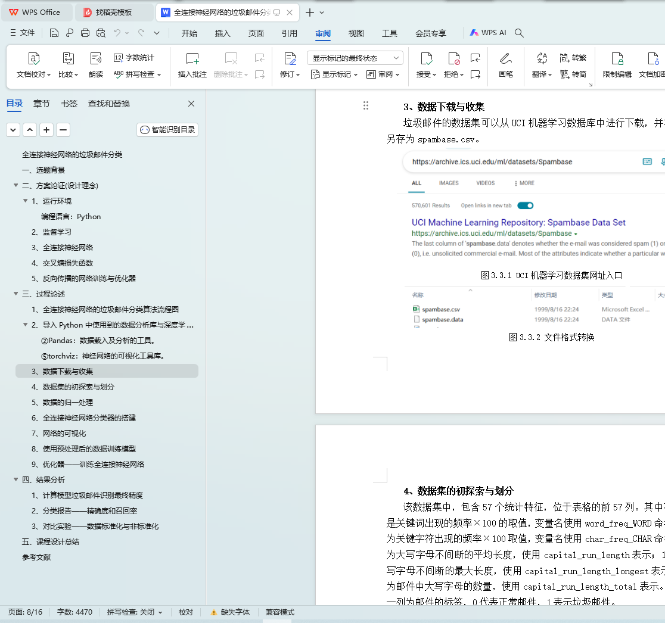Click the 拒绝 reject changes icon
Viewport: 665px width, 623px height.
click(453, 58)
